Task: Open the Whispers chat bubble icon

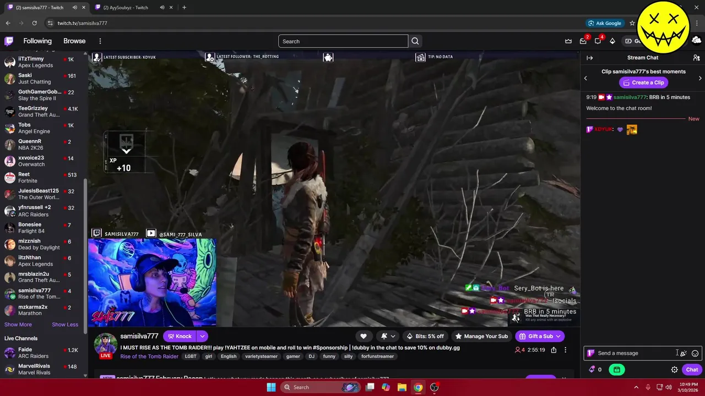Action: (598, 41)
